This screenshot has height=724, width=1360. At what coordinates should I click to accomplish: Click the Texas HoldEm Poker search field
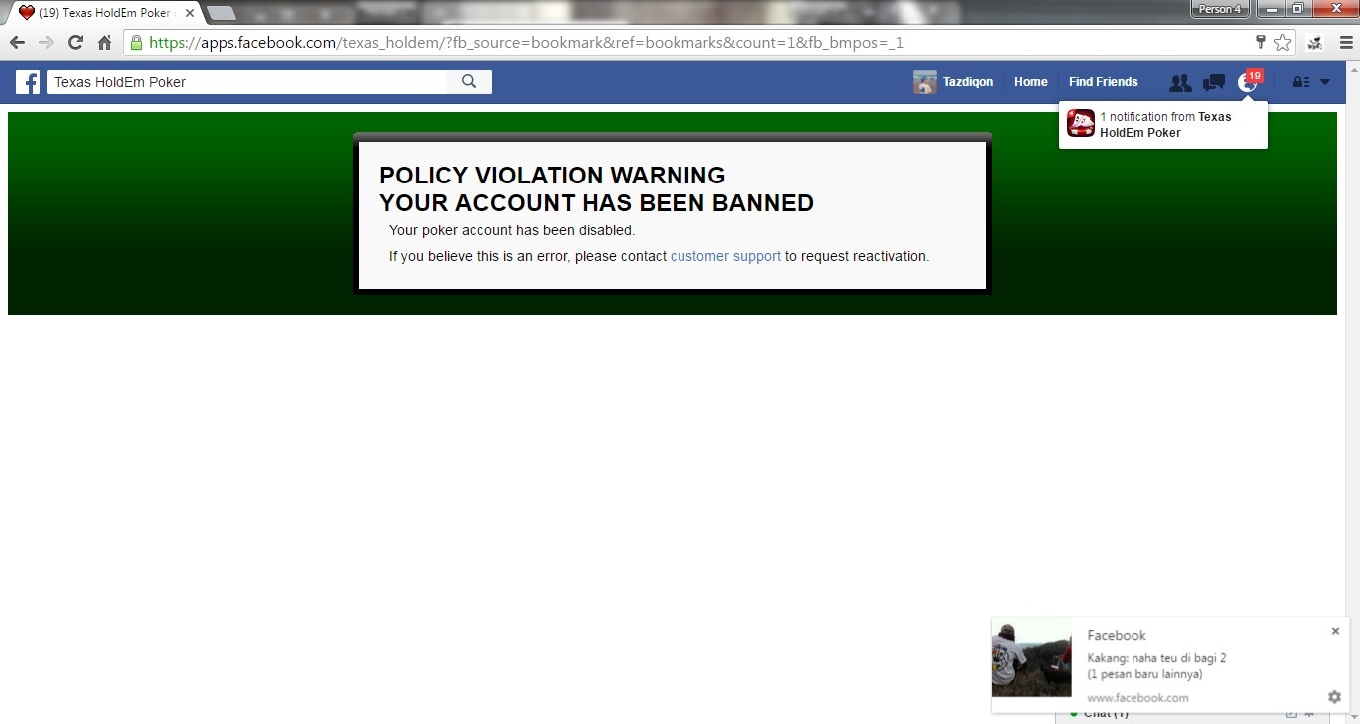click(x=247, y=82)
